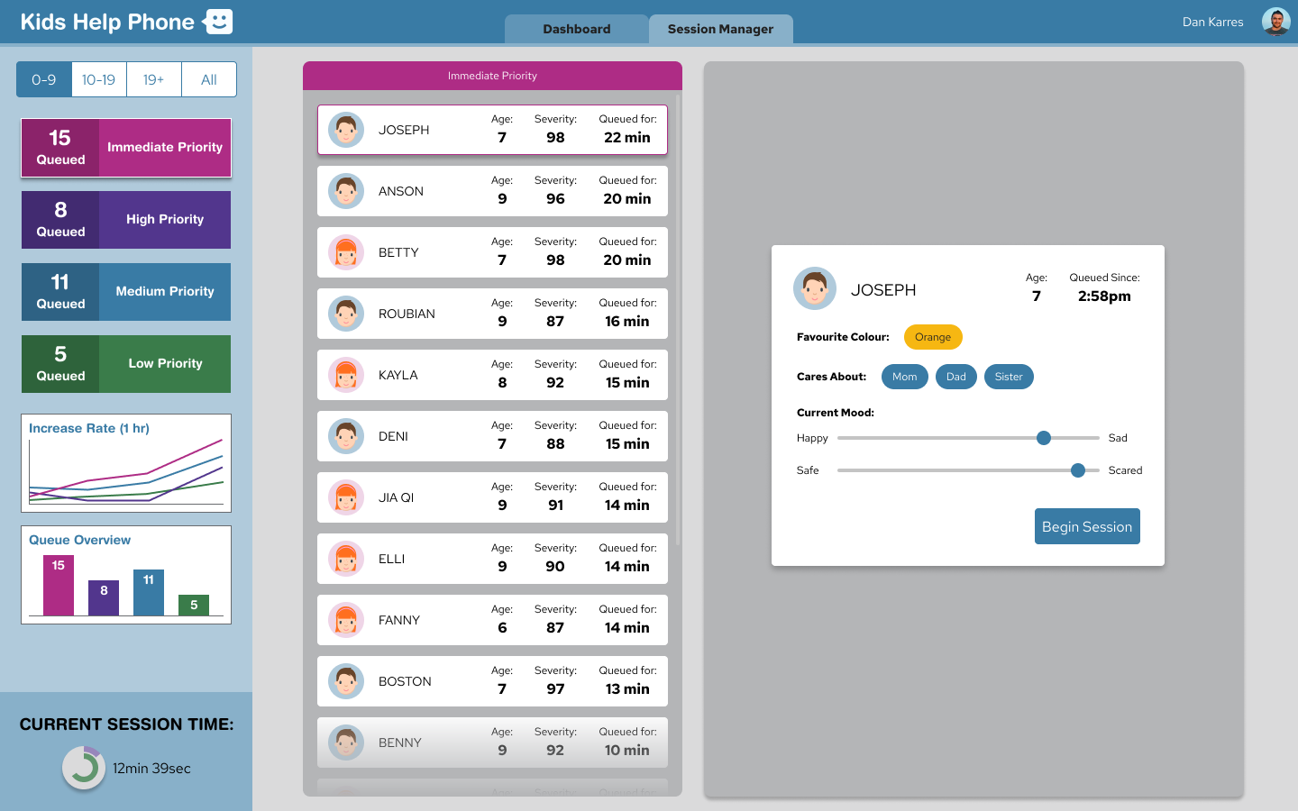Click Benny's avatar icon
This screenshot has height=811, width=1298.
[346, 743]
